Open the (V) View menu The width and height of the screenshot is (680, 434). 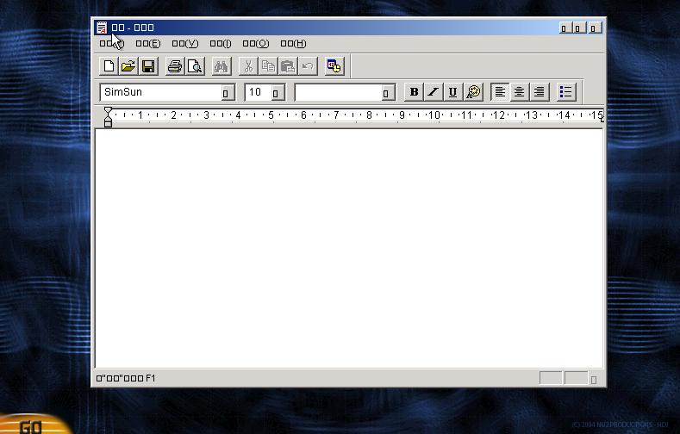tap(185, 43)
